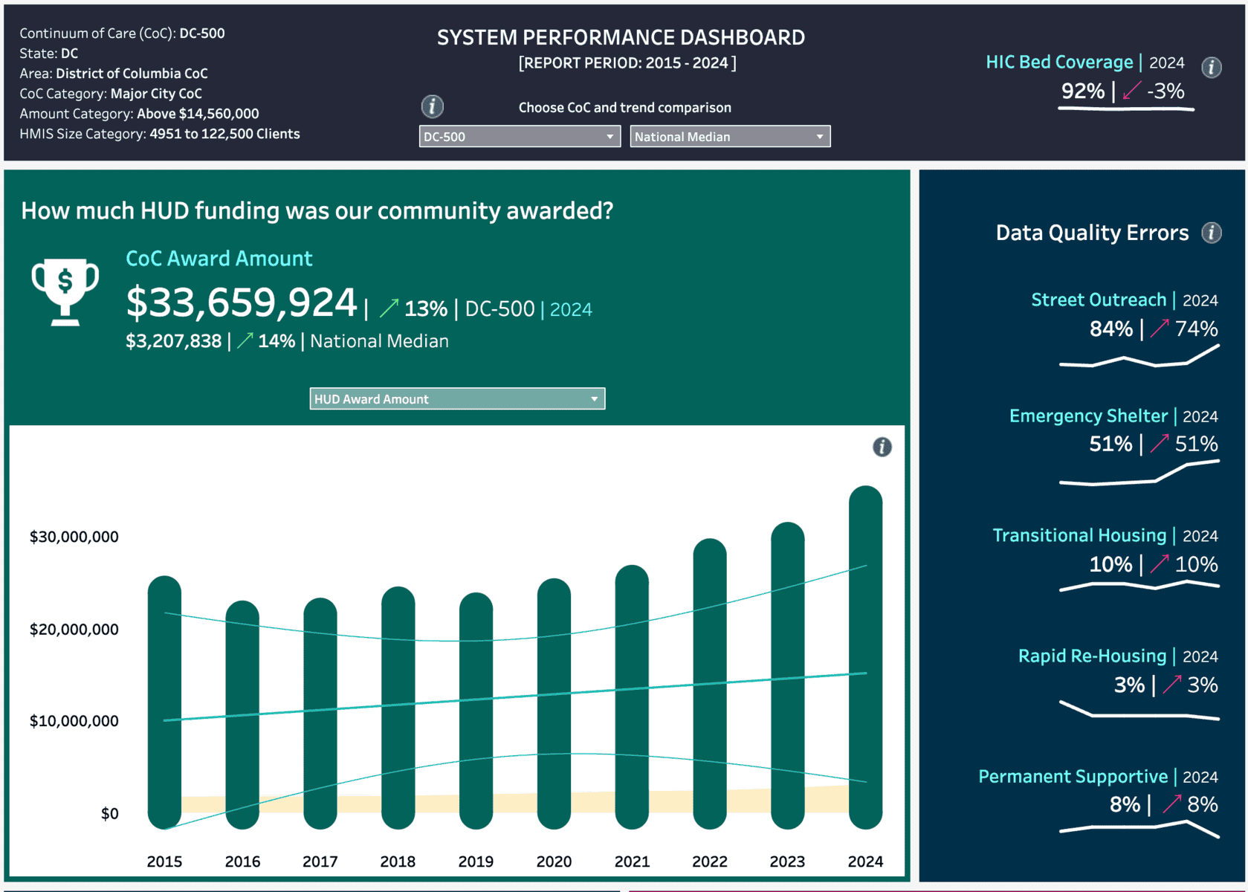Click the info icon left of CoC chooser
1248x892 pixels.
tap(433, 106)
